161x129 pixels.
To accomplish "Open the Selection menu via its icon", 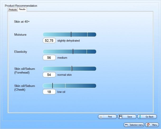I will coord(126,125).
